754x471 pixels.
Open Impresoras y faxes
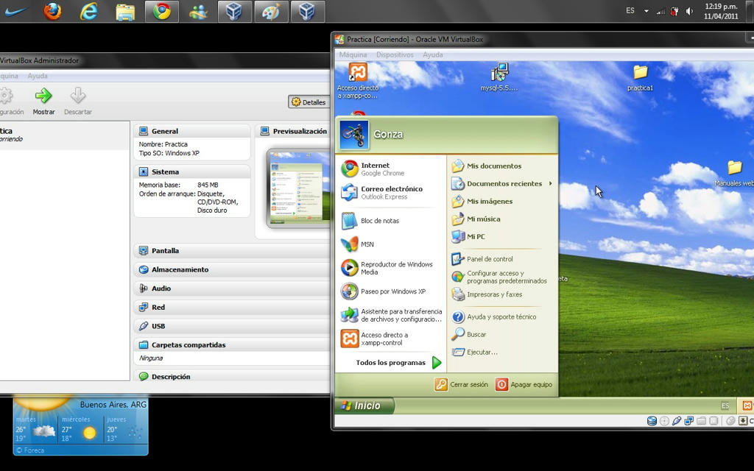click(502, 294)
